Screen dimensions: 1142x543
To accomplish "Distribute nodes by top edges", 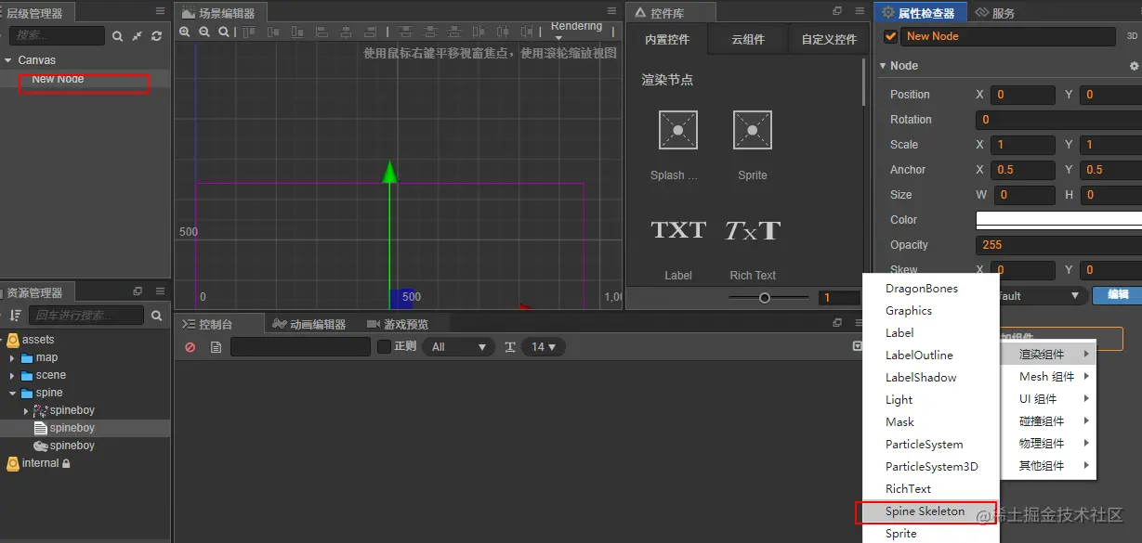I will [x=404, y=32].
